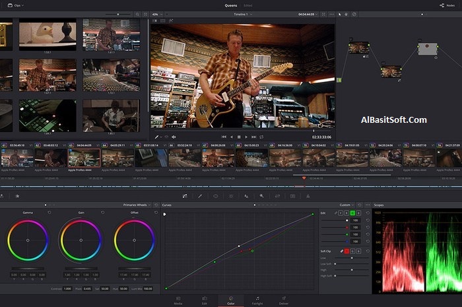
Task: Open the Magic Mask palette icon
Action: [246, 196]
